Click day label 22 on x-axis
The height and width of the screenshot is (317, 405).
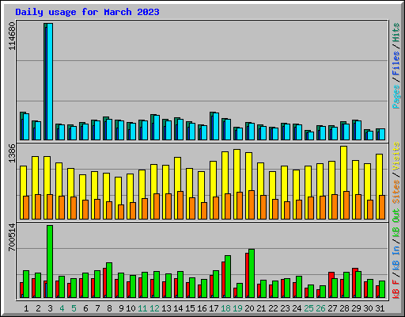pos(273,308)
